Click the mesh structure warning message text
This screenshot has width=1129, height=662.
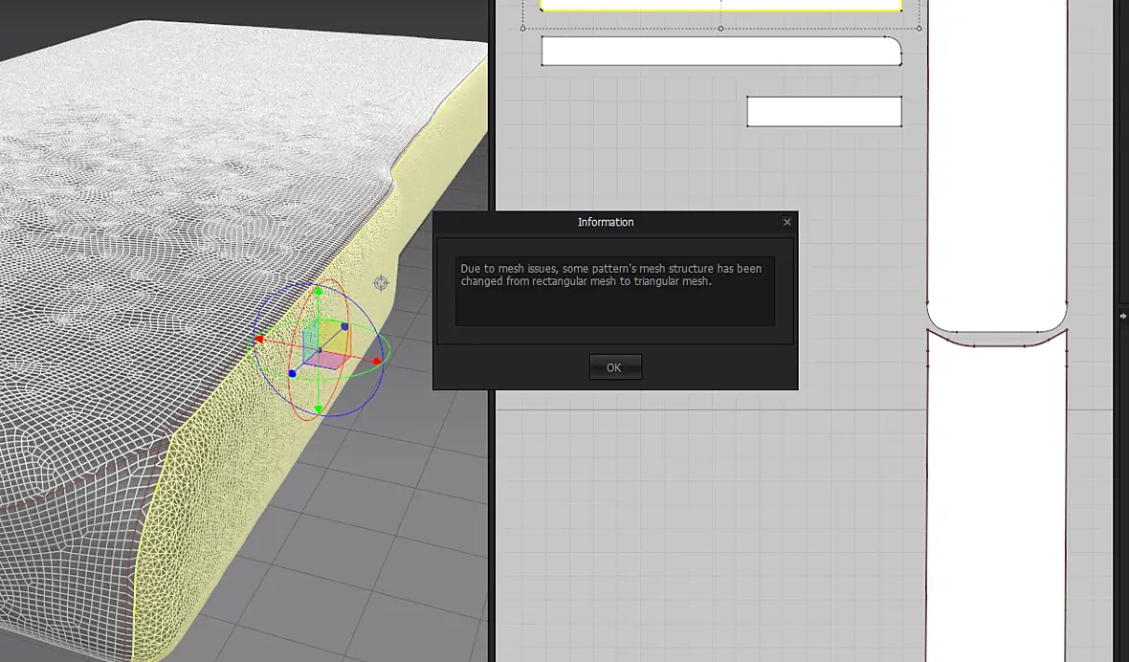(610, 275)
